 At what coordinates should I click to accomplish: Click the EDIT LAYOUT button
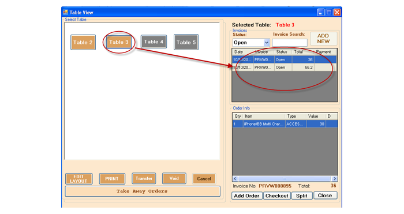click(78, 179)
